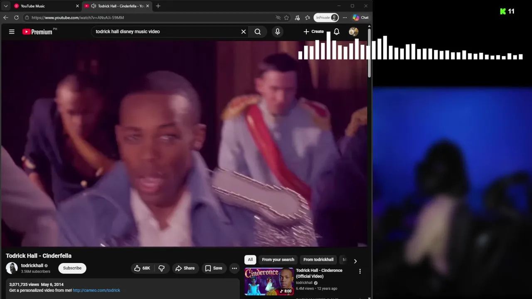Viewport: 532px width, 299px height.
Task: Focus the browser address bar URL
Action: point(78,17)
